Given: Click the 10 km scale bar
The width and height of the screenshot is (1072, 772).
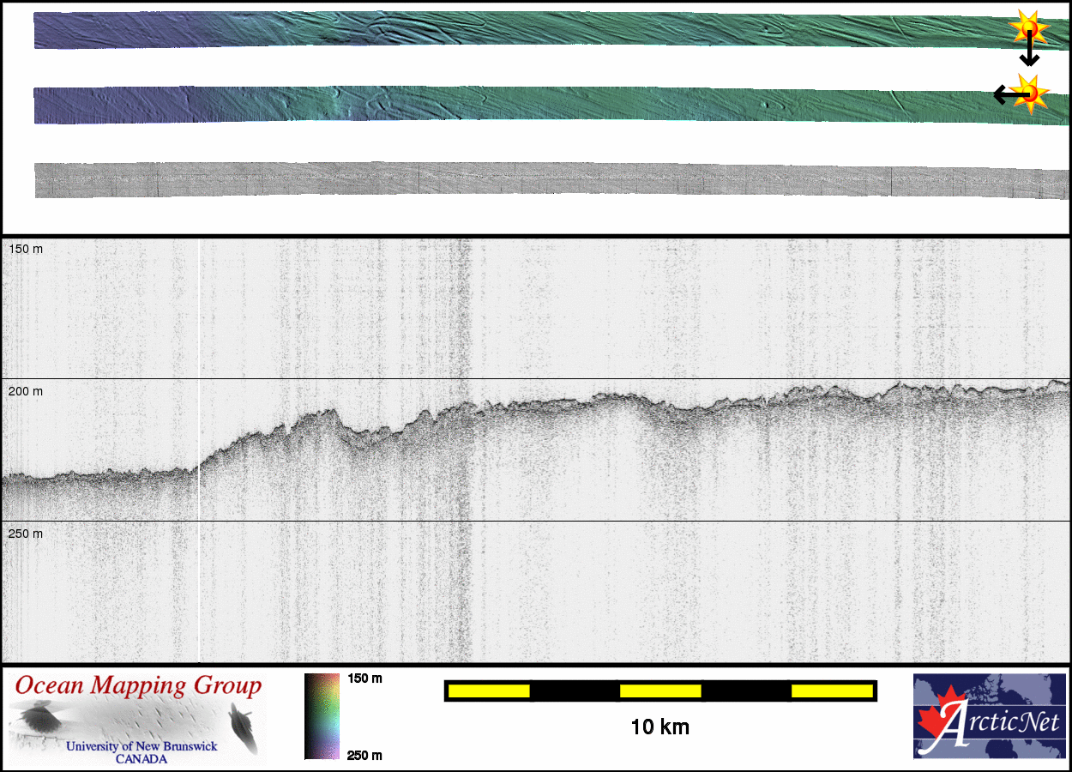Looking at the screenshot, I should (x=659, y=691).
